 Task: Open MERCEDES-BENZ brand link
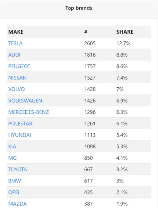pos(29,112)
